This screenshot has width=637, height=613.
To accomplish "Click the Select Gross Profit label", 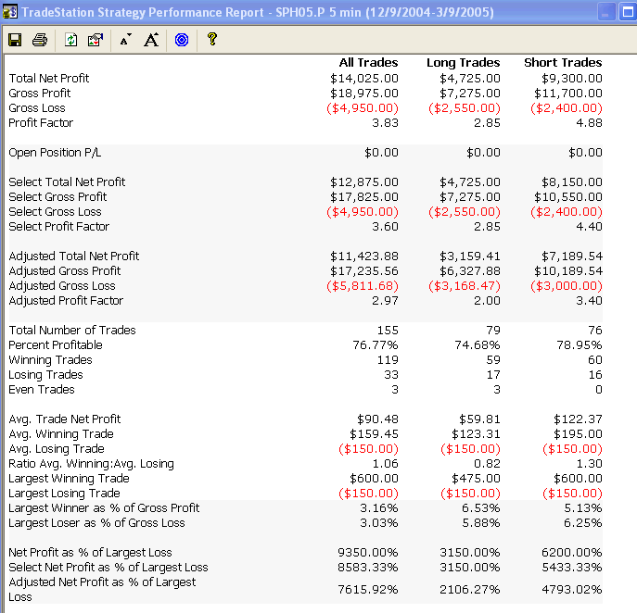I will (57, 196).
